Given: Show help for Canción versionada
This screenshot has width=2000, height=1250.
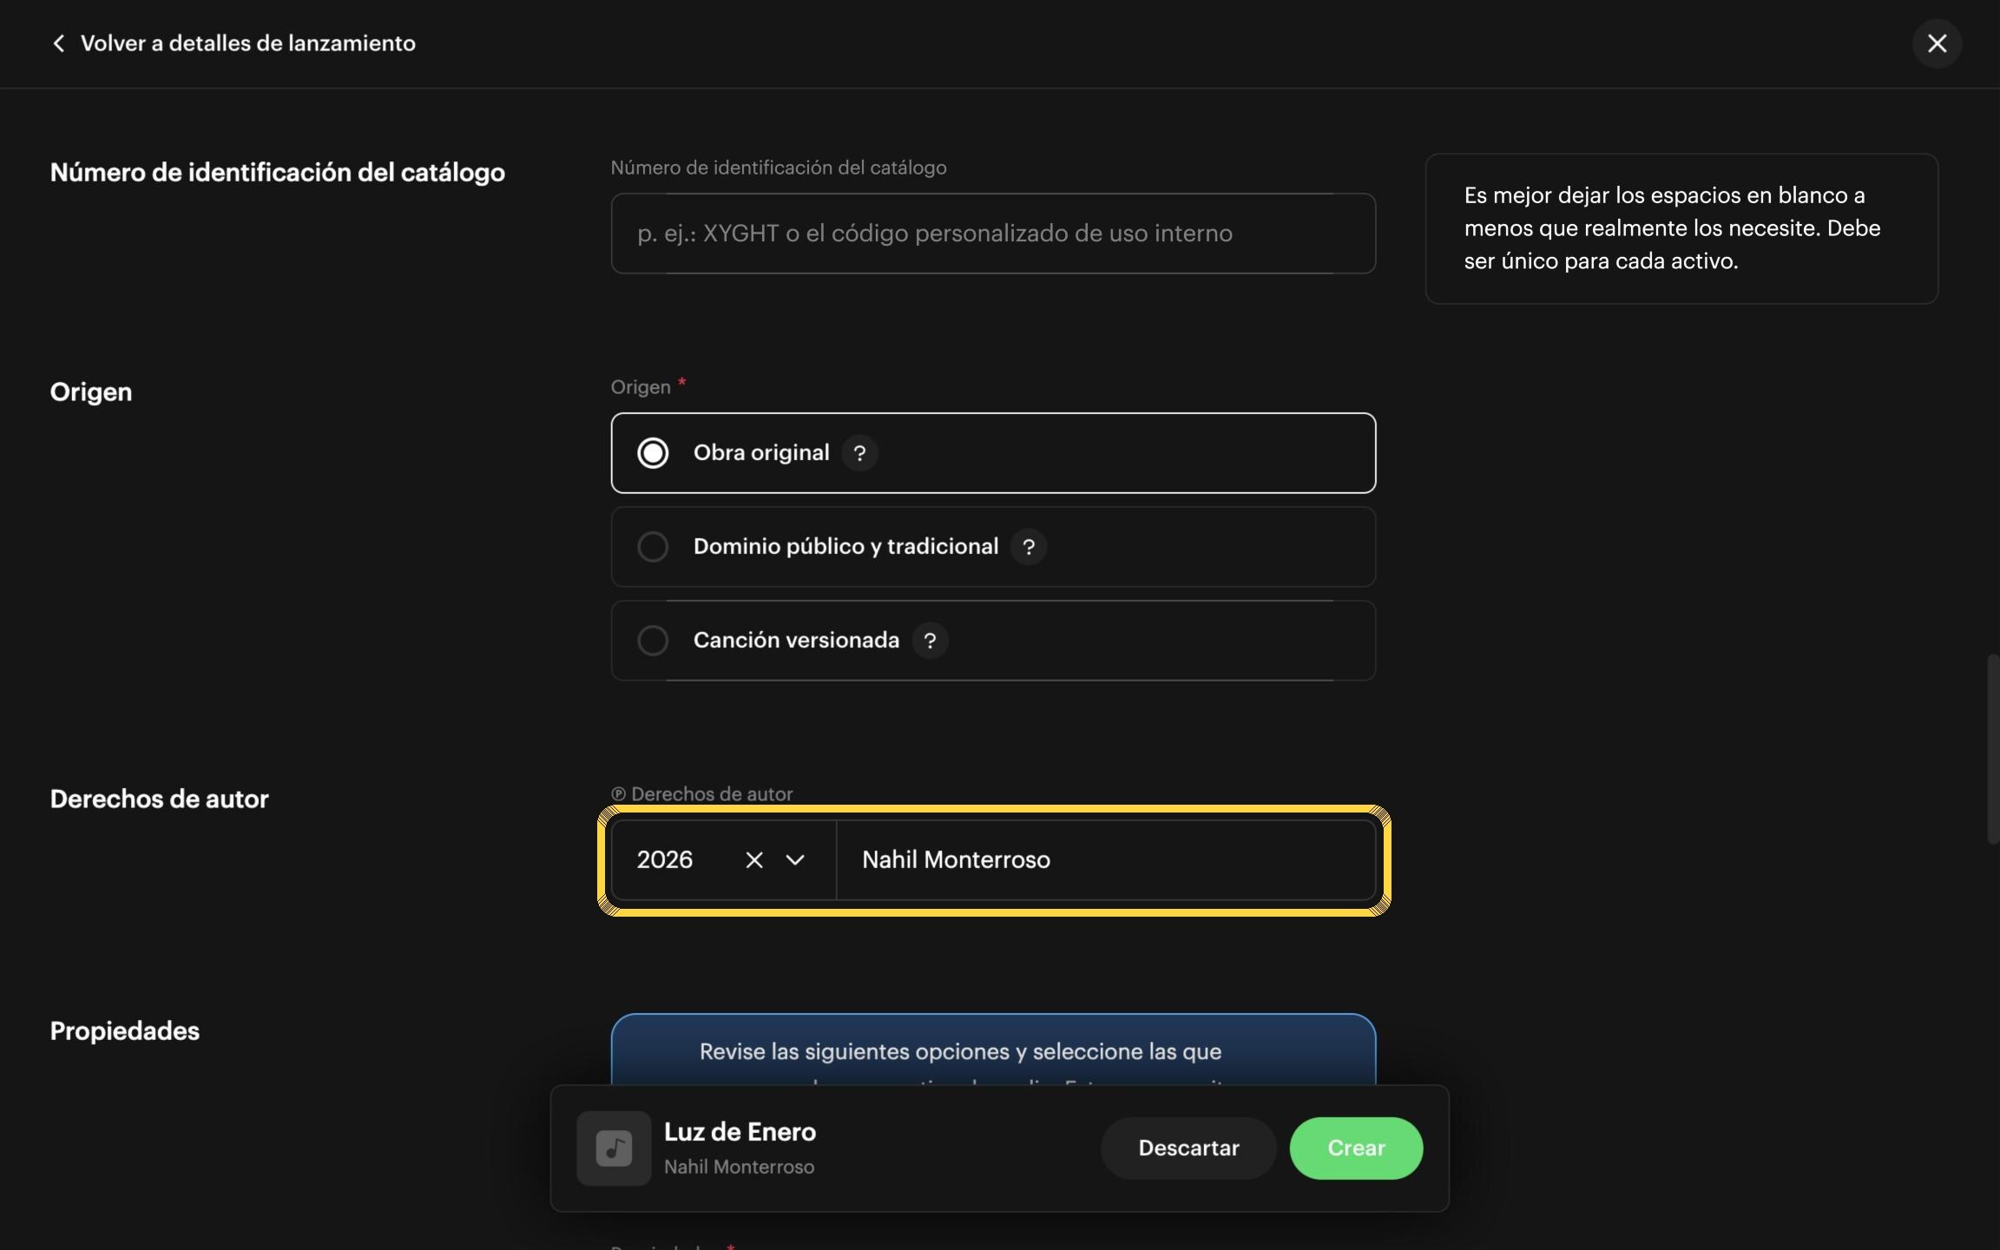Looking at the screenshot, I should (930, 641).
